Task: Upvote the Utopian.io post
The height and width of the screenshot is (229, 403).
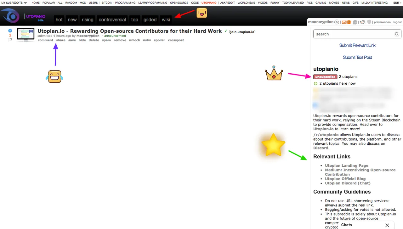Action: pos(10,31)
